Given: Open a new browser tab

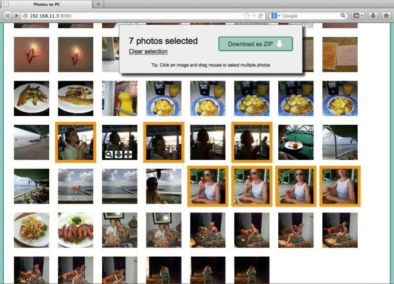Looking at the screenshot, I should (99, 4).
